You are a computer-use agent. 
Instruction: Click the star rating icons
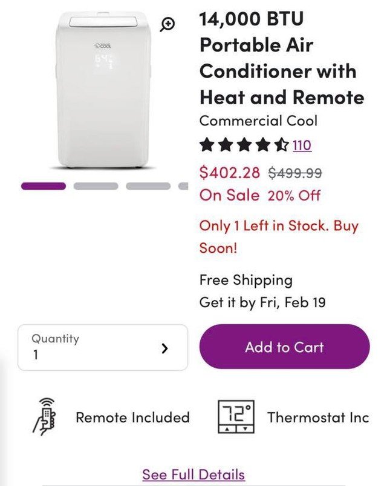click(244, 145)
